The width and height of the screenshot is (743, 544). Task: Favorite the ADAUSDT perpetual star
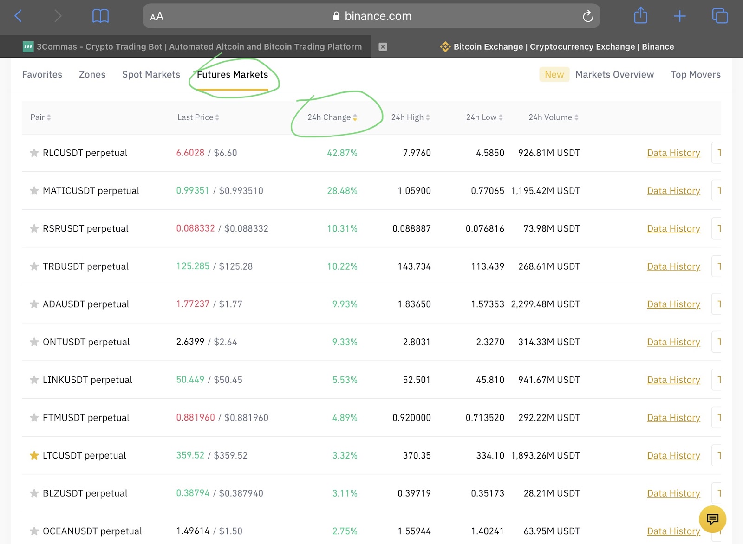pos(34,304)
